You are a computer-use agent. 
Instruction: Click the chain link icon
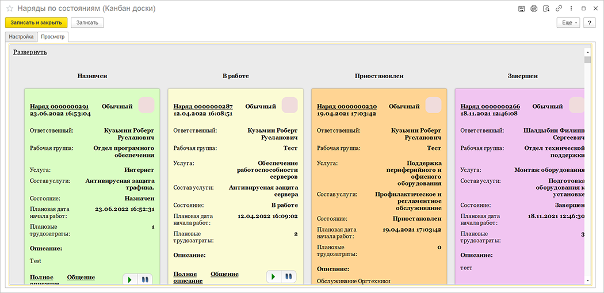click(559, 9)
